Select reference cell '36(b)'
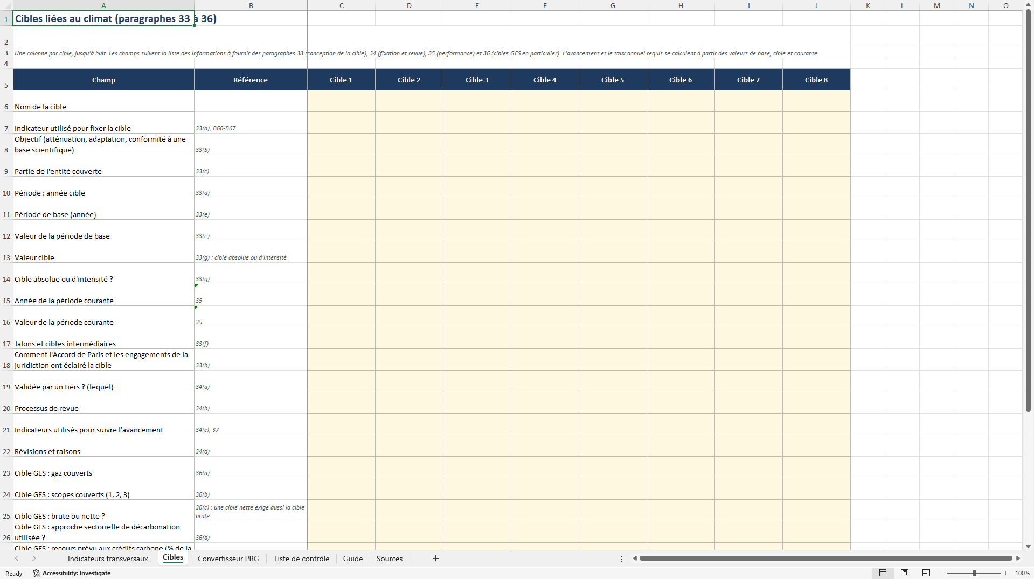This screenshot has width=1034, height=579. (x=251, y=489)
